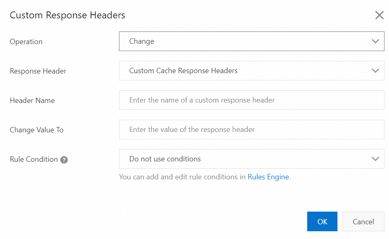
Task: Click the Operation field label
Action: coord(26,42)
